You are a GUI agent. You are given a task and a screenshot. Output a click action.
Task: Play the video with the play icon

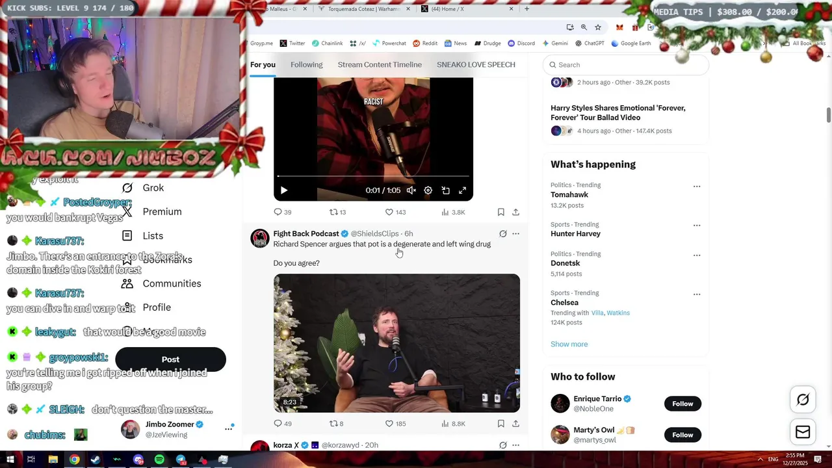tap(284, 190)
